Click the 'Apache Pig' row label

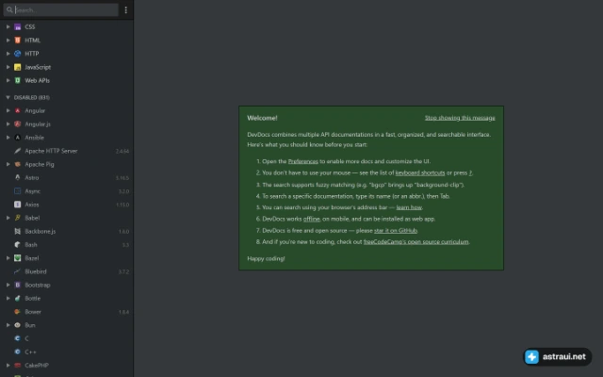point(40,164)
